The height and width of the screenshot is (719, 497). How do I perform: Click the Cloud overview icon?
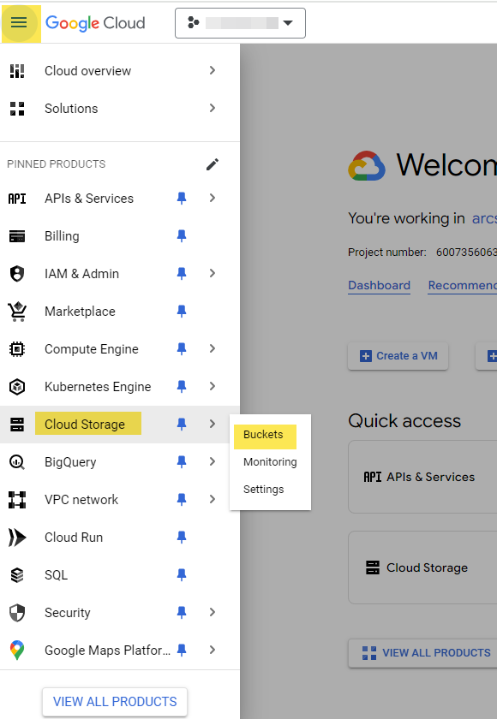point(17,70)
